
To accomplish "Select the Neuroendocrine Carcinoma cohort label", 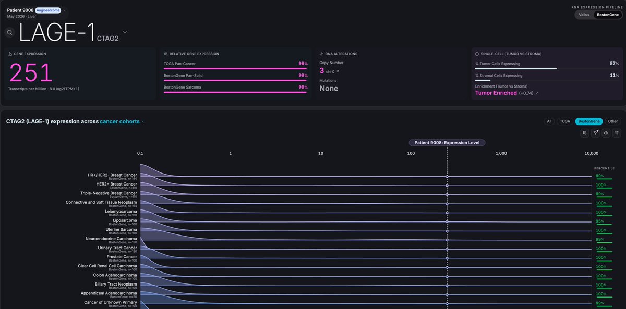I will (x=111, y=239).
